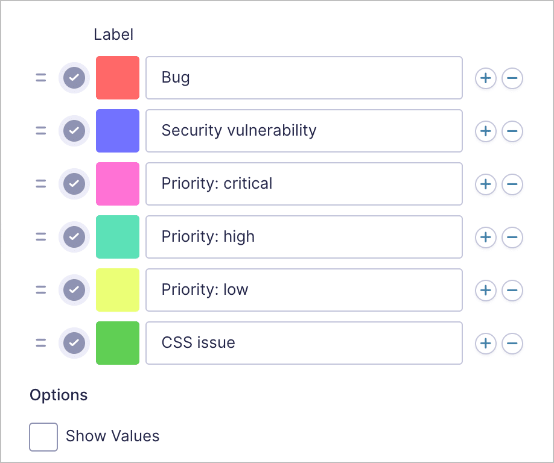Remove the Bug label row
Viewport: 554px width, 463px height.
[x=512, y=78]
